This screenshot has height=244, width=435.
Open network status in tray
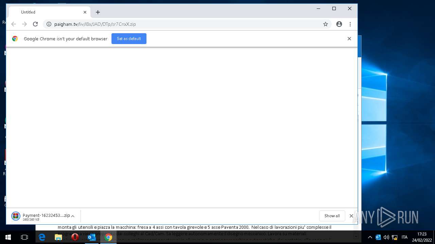(x=395, y=237)
